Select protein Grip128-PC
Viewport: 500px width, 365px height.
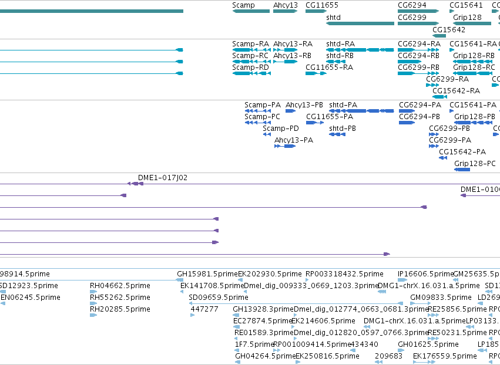coord(462,170)
